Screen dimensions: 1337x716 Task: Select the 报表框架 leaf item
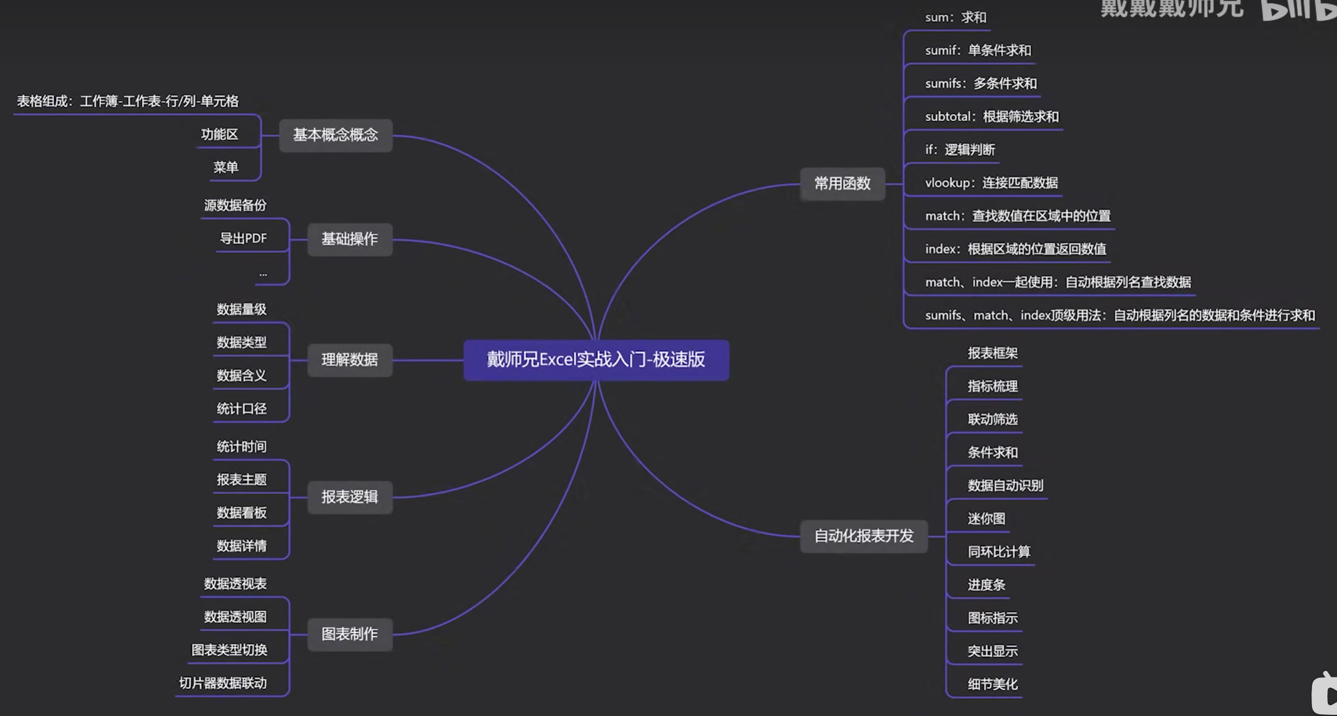pyautogui.click(x=993, y=353)
